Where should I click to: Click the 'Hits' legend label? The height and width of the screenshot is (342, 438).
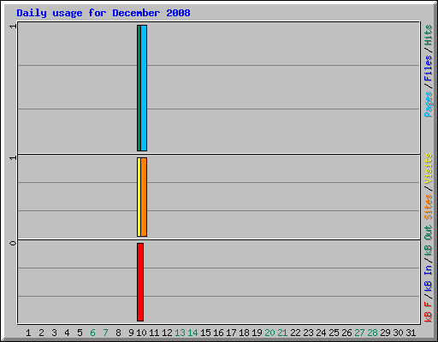(x=429, y=35)
